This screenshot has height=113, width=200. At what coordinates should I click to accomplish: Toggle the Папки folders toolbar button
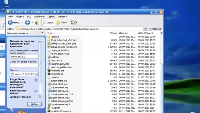pos(62,23)
